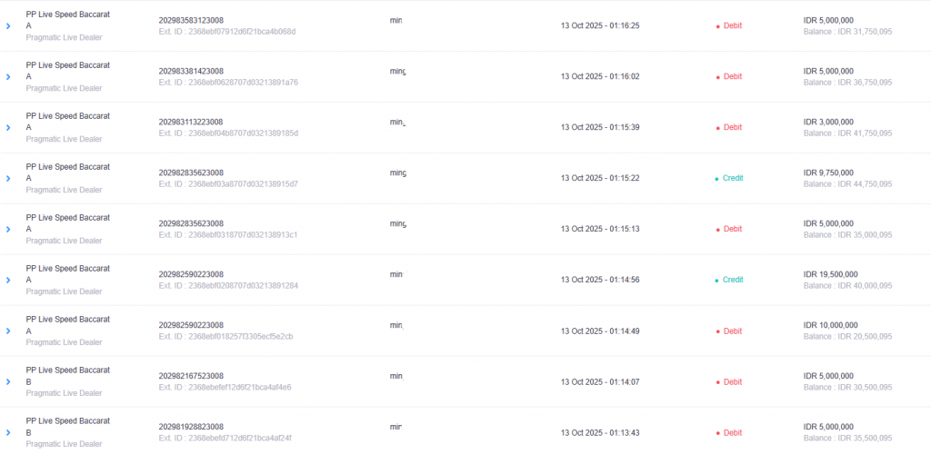The height and width of the screenshot is (454, 931).
Task: Click the Balance IDR 35,500,095 text
Action: click(x=848, y=439)
